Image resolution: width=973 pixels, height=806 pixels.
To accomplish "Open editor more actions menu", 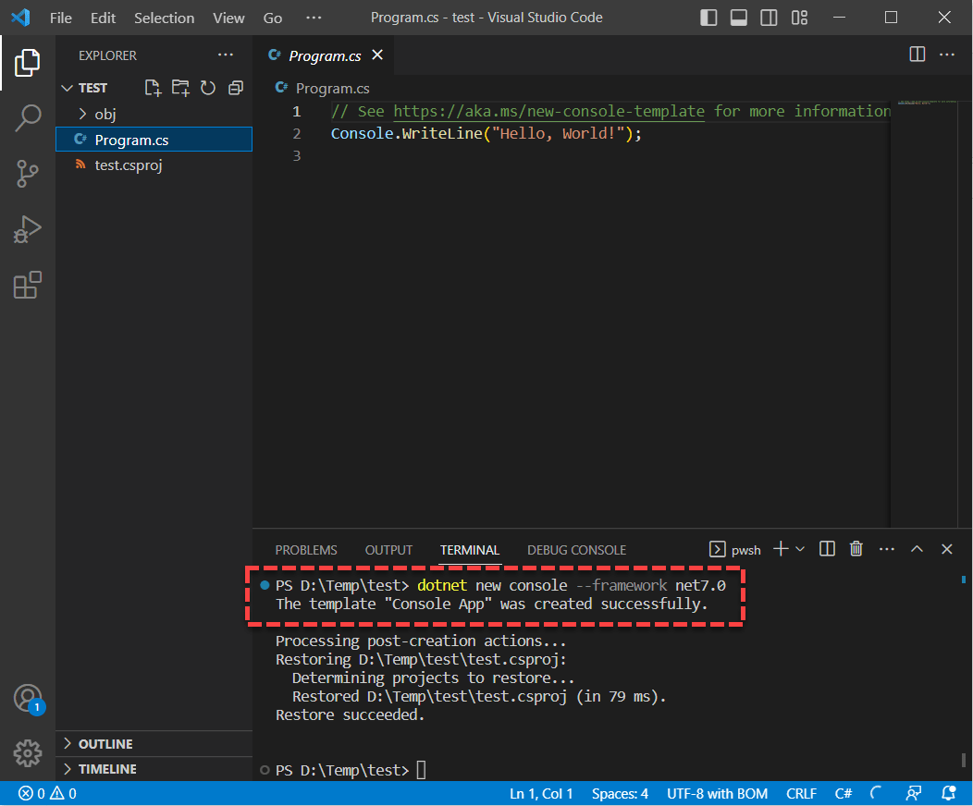I will (x=947, y=55).
